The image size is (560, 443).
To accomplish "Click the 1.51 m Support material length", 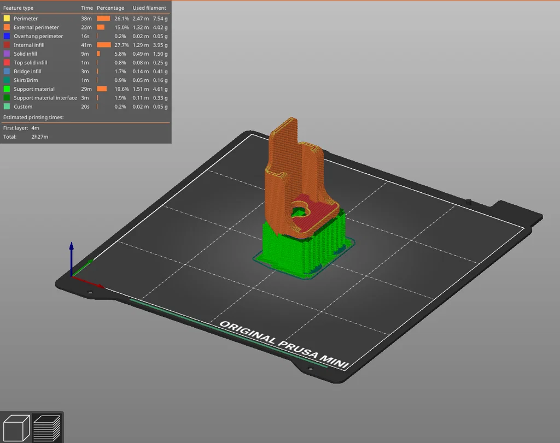I will 141,89.
